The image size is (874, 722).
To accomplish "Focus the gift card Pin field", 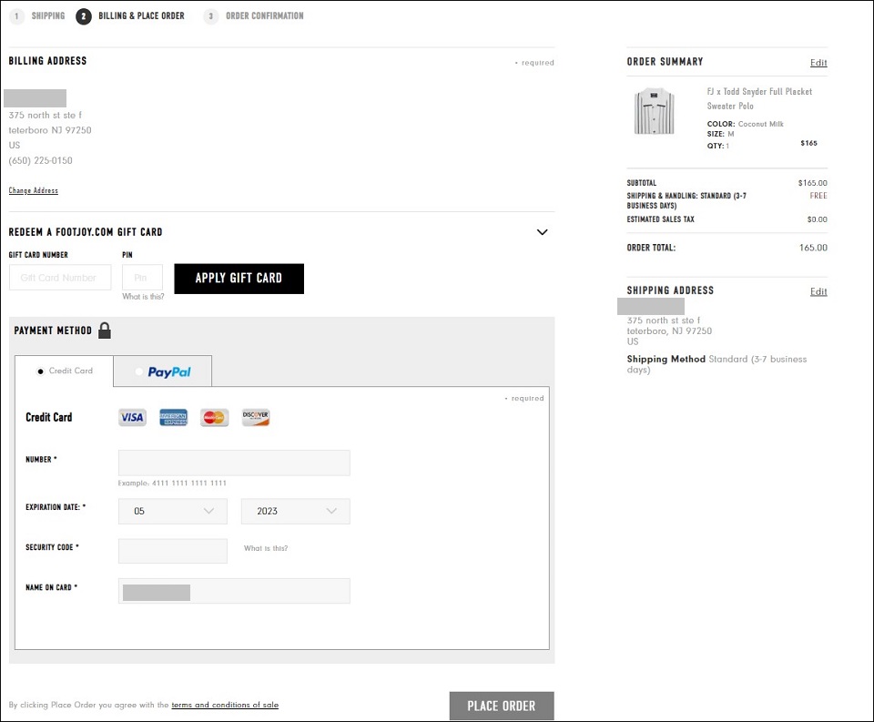I will pyautogui.click(x=143, y=277).
